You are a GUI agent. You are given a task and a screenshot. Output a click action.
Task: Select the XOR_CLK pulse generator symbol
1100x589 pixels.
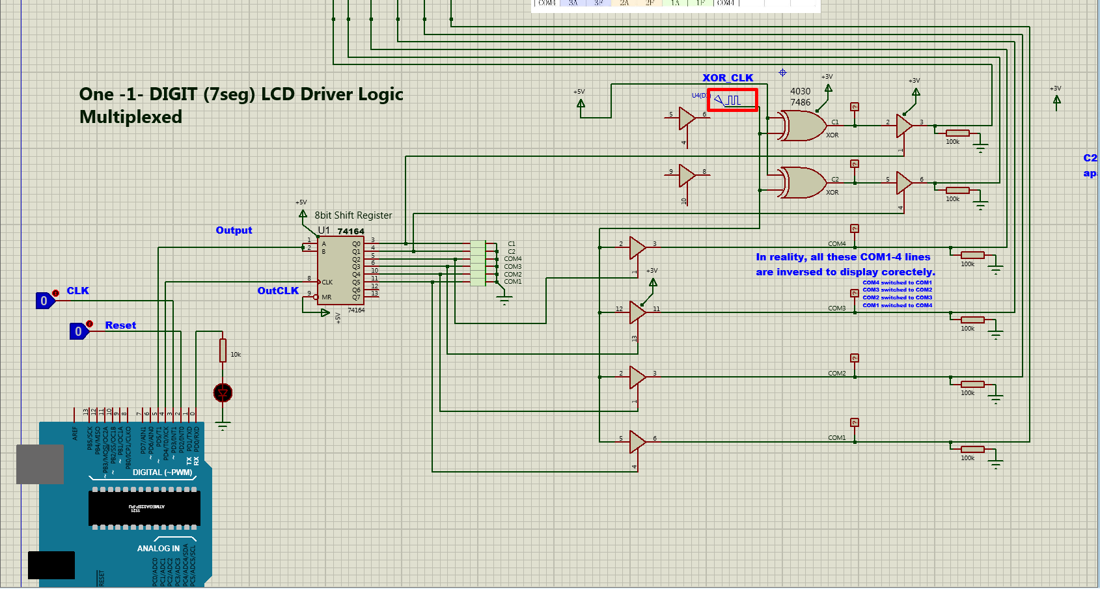[x=733, y=100]
